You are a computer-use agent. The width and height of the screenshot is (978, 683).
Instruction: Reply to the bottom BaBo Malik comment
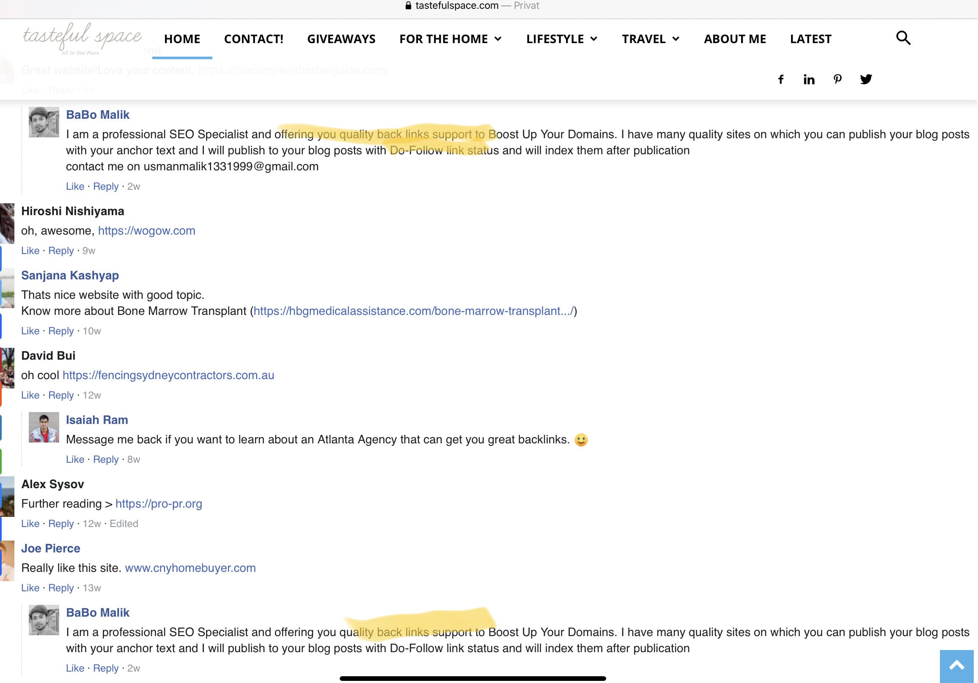pyautogui.click(x=106, y=669)
